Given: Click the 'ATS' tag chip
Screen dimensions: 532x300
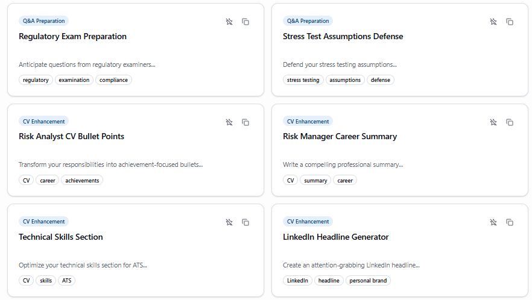Looking at the screenshot, I should pos(66,281).
